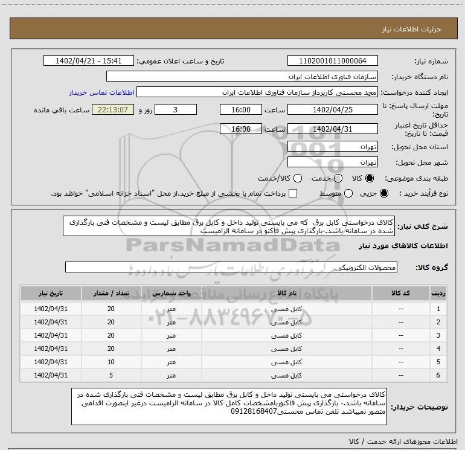Tick the اسناد خزانه اسلامی payment checkbox
The height and width of the screenshot is (450, 465).
click(293, 193)
